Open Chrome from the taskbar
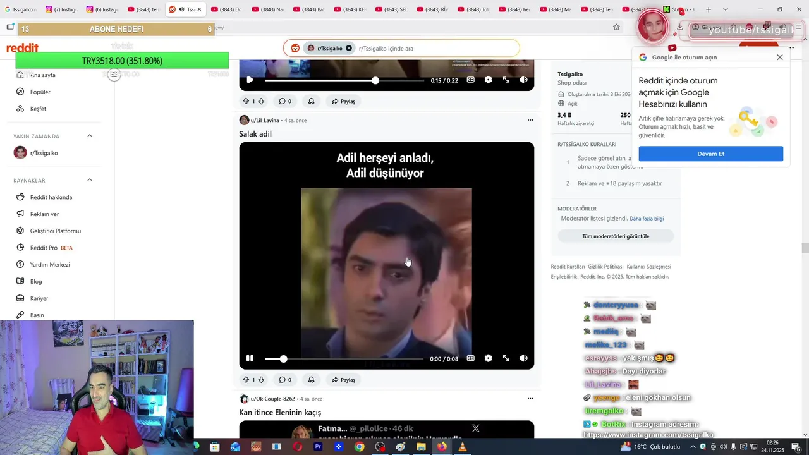The image size is (809, 455). [359, 447]
